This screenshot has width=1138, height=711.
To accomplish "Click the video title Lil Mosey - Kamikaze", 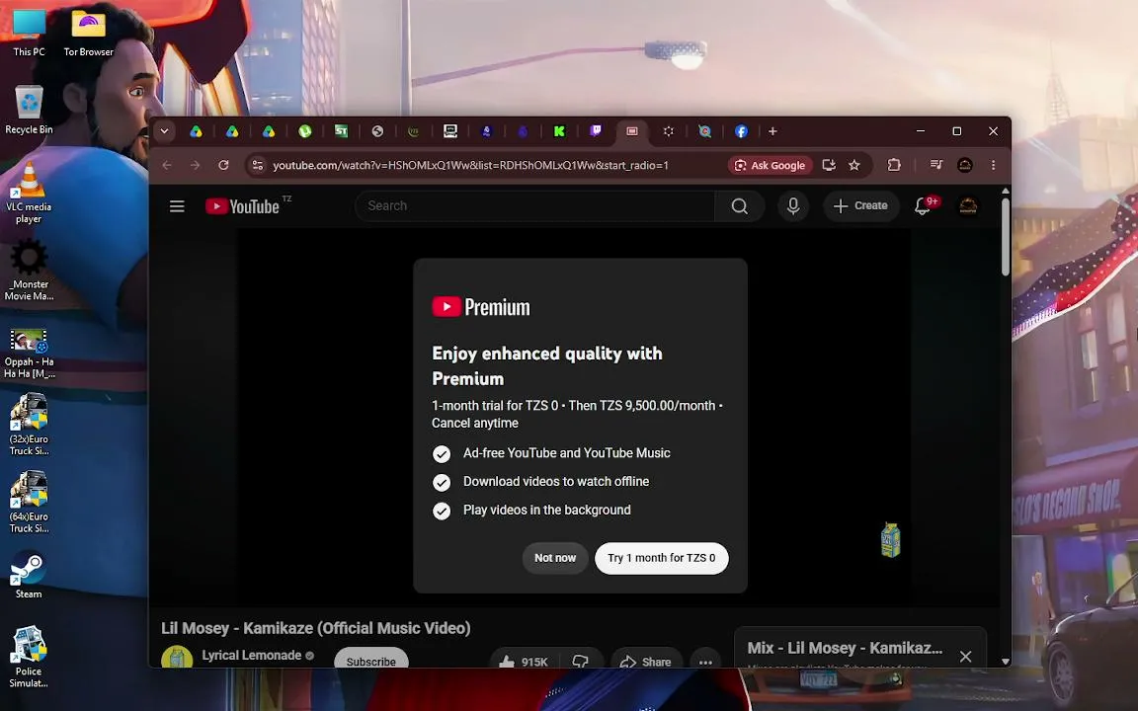I will [x=316, y=628].
